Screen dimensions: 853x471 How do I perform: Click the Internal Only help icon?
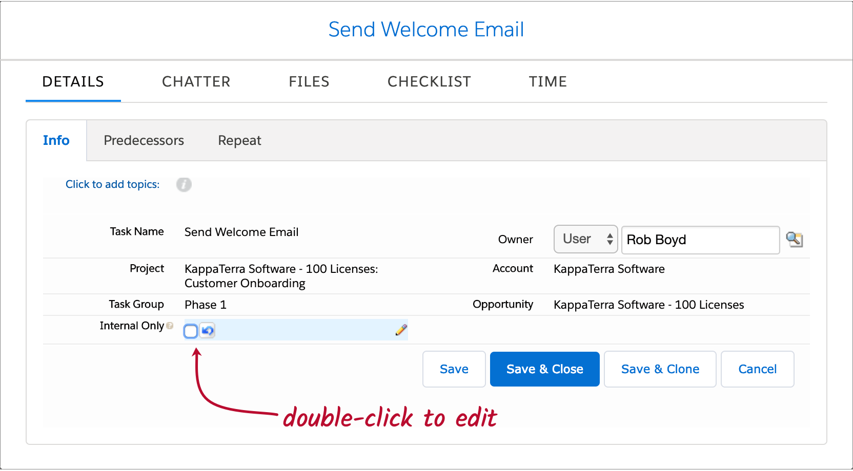pyautogui.click(x=170, y=326)
